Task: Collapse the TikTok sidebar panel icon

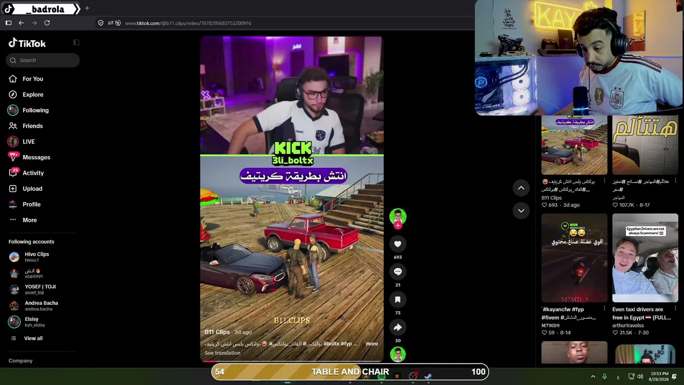Action: point(76,43)
